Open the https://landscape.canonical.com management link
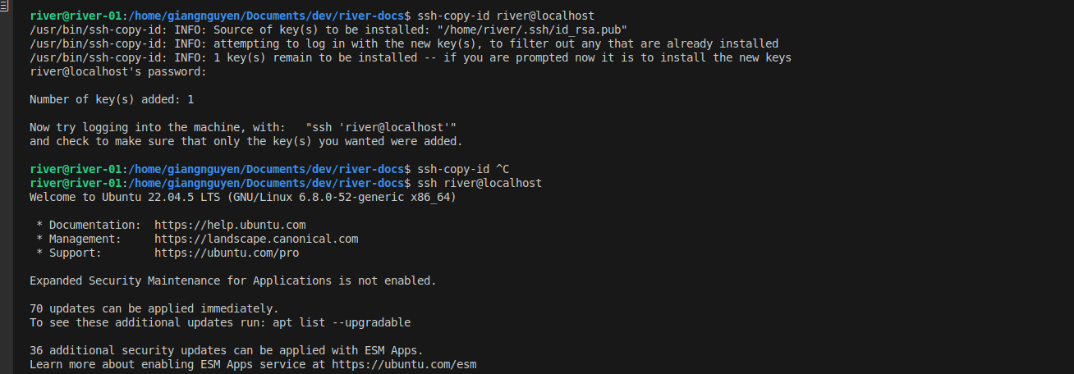Screen dimensions: 1074x374 pos(256,239)
